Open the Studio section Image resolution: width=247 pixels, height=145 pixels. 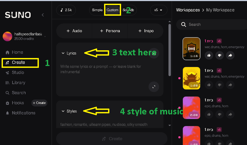pos(15,72)
